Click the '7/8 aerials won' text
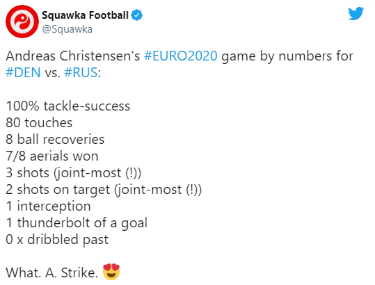The height and width of the screenshot is (285, 375). click(52, 156)
